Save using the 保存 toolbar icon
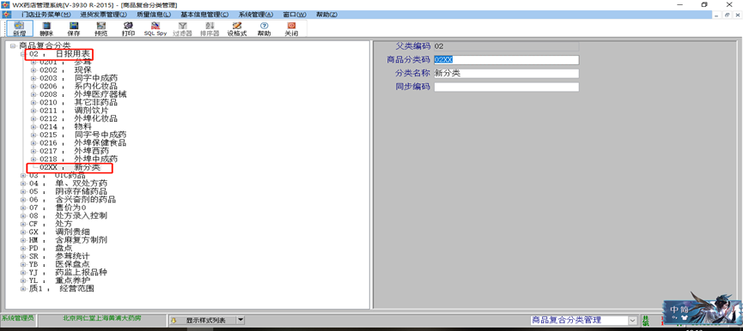 [74, 28]
